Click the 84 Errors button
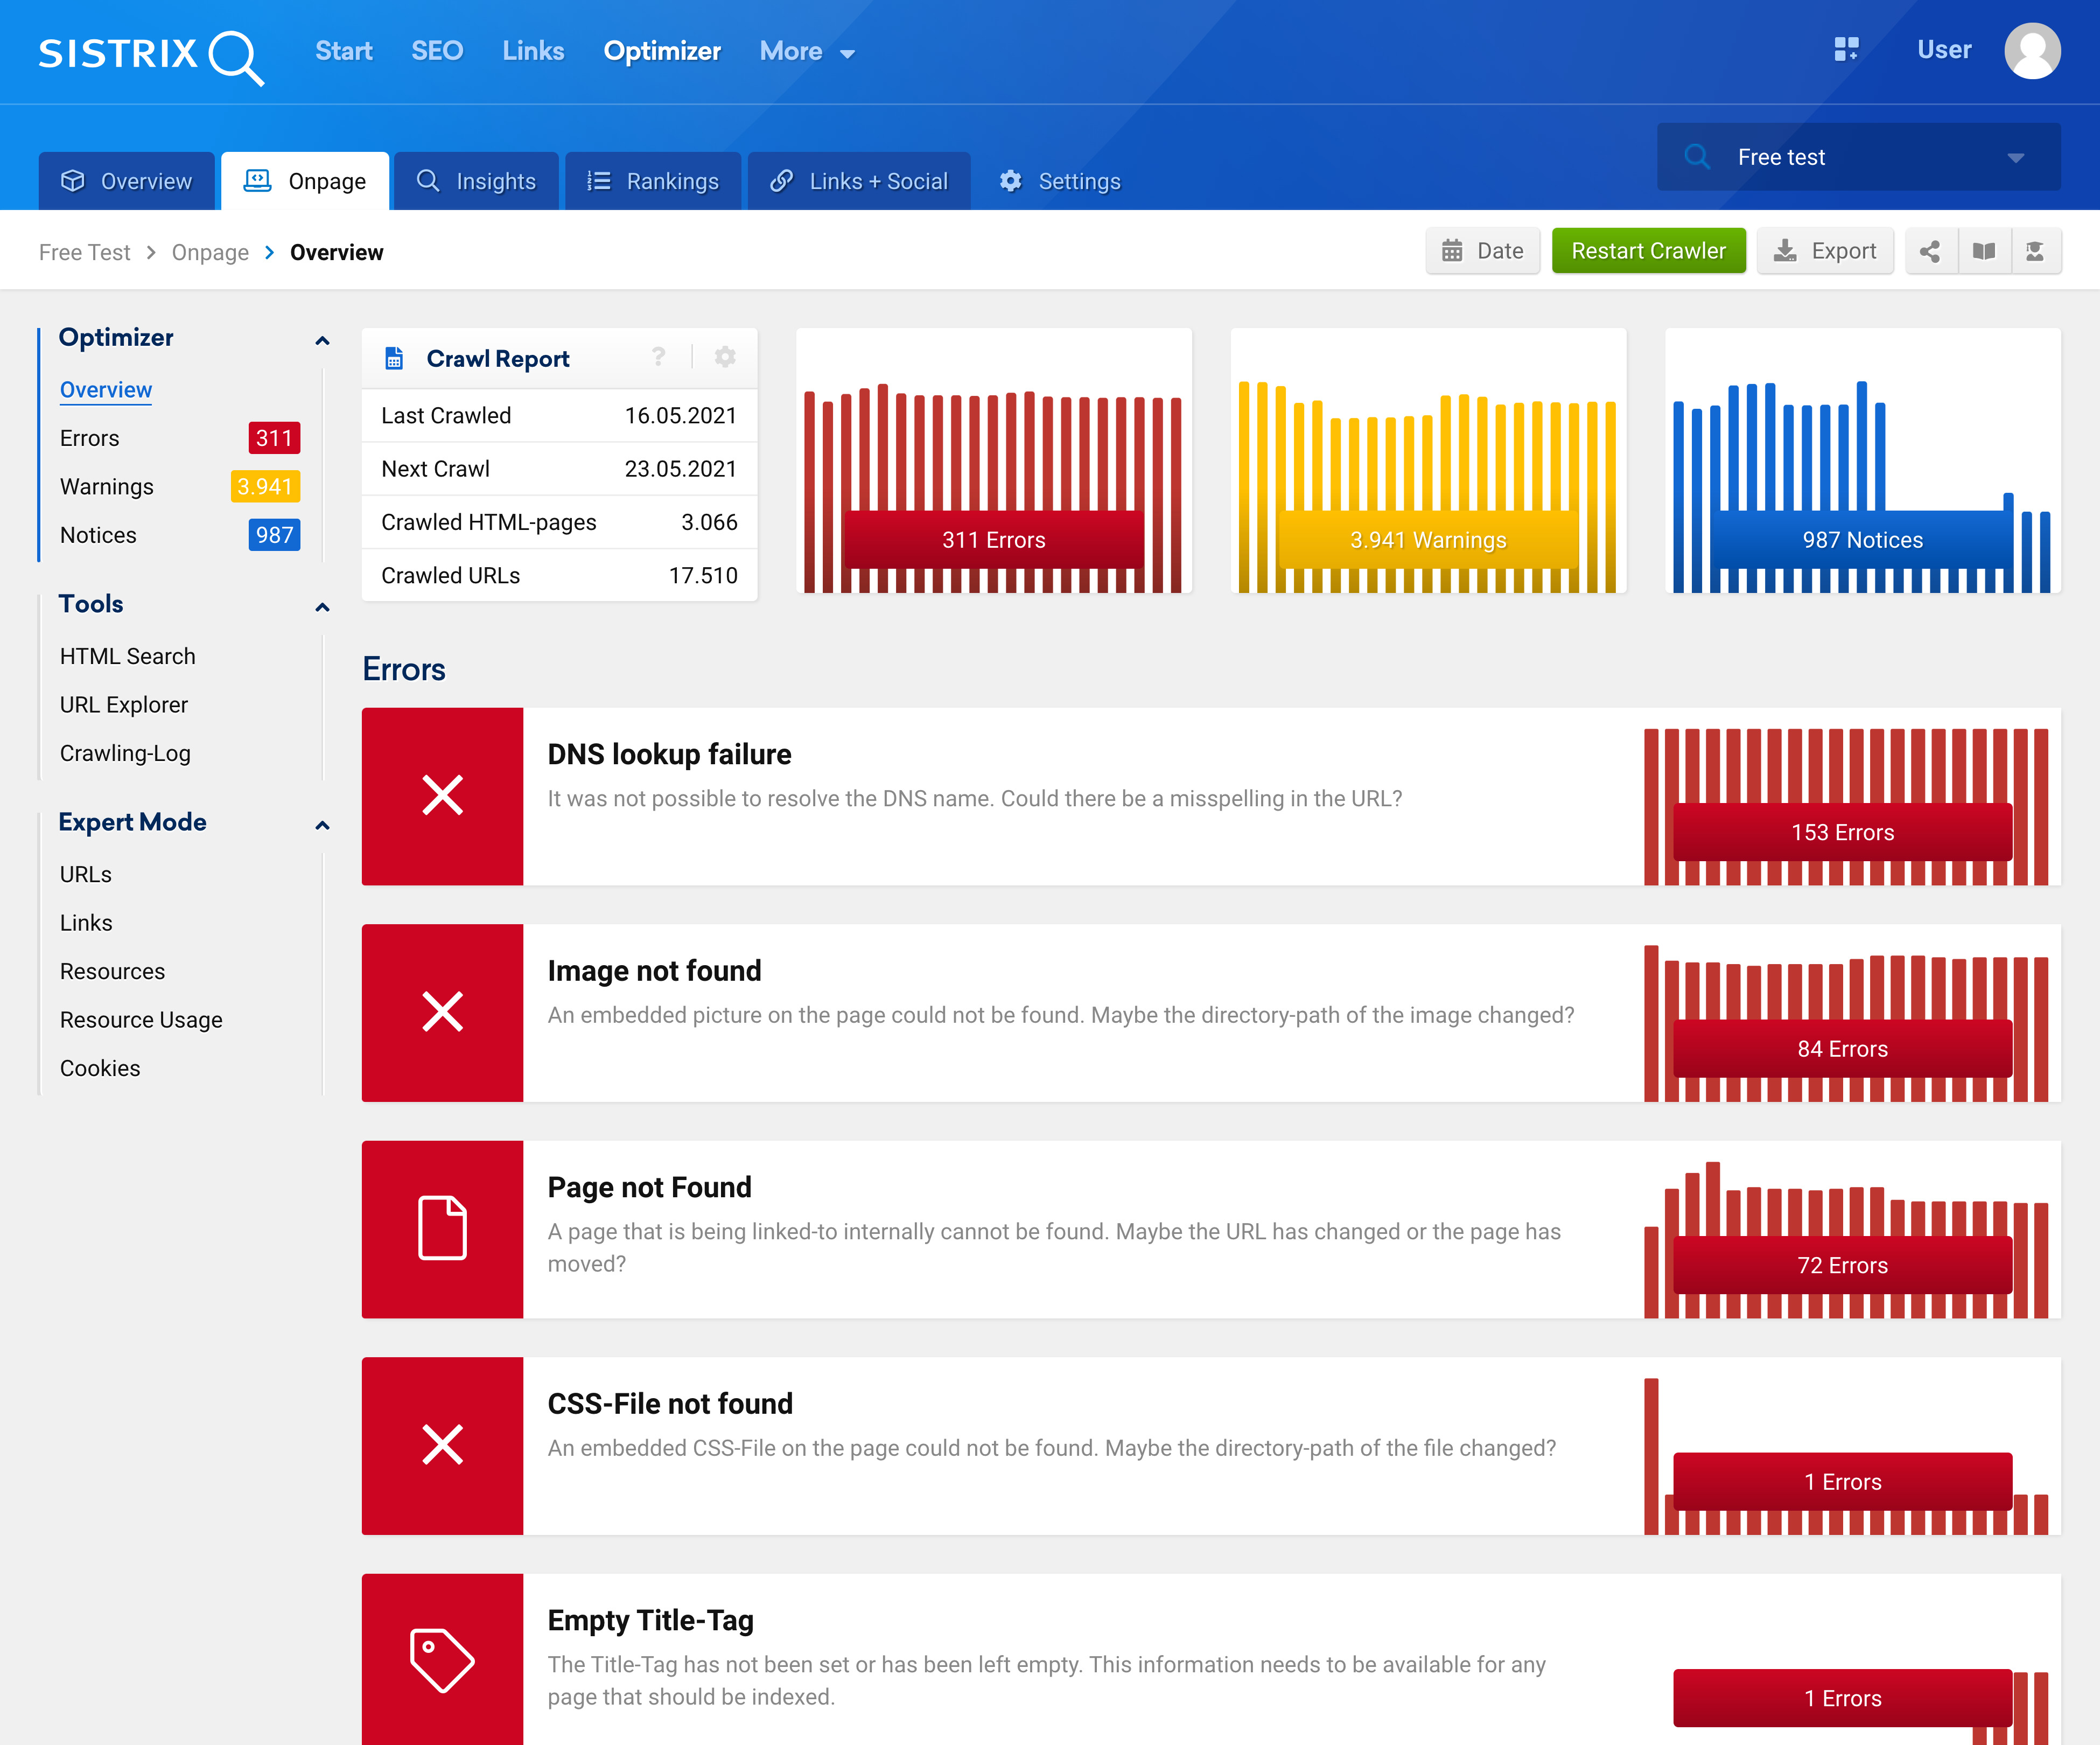The width and height of the screenshot is (2100, 1745). [x=1842, y=1049]
